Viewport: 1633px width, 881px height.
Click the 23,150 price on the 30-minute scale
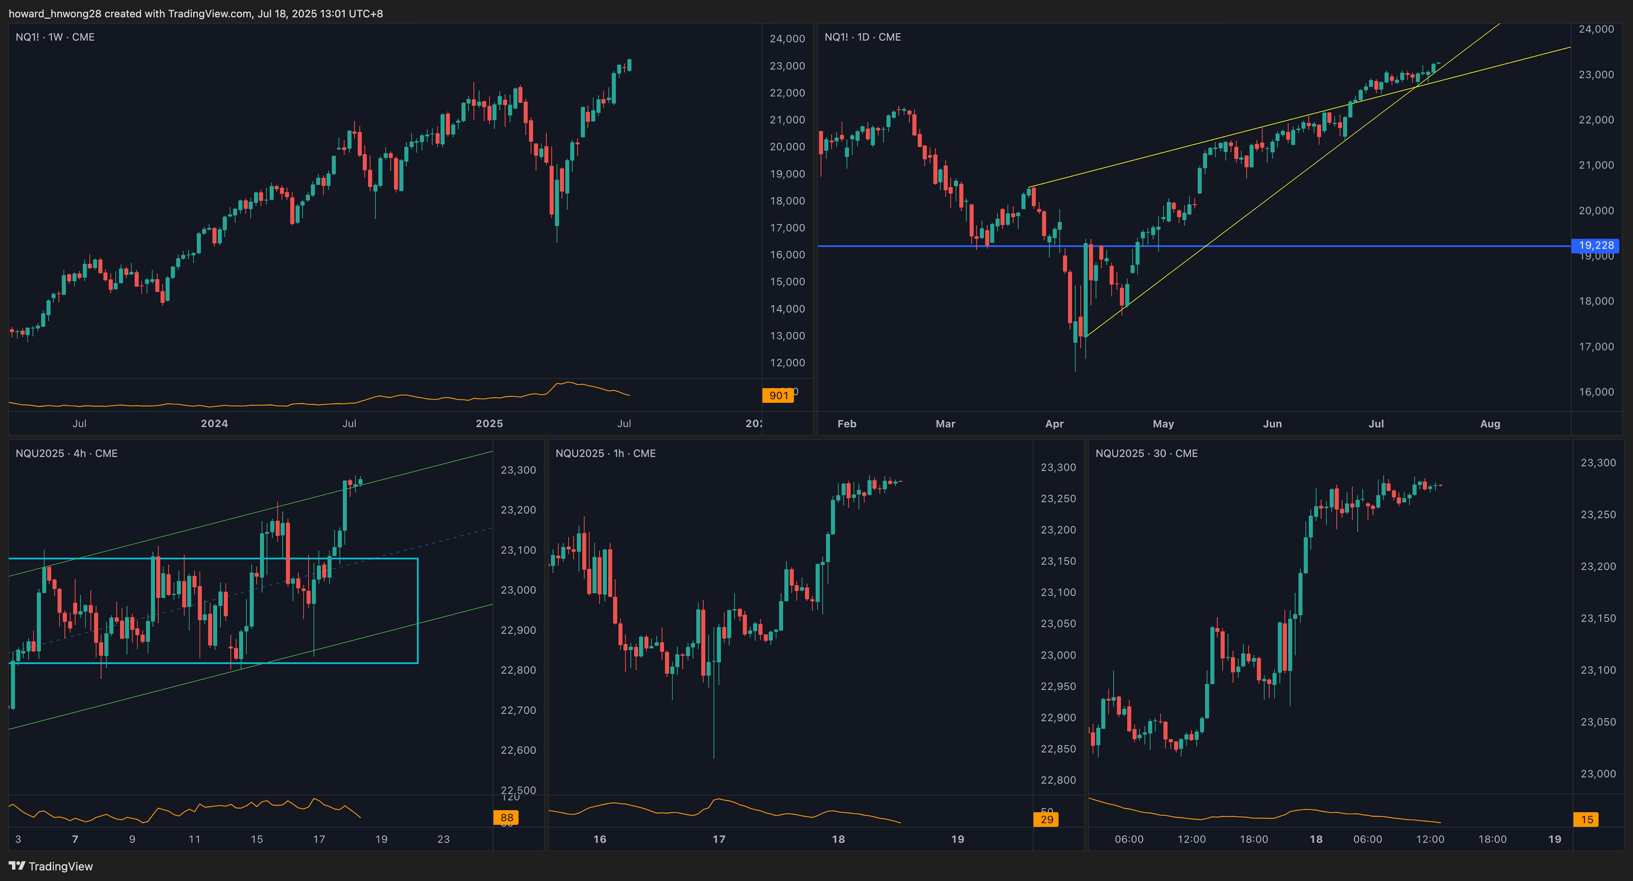click(1598, 618)
